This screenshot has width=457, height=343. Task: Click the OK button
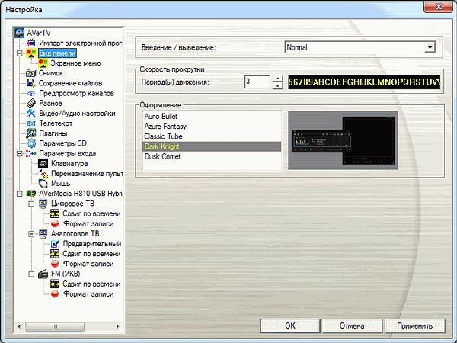pos(290,325)
